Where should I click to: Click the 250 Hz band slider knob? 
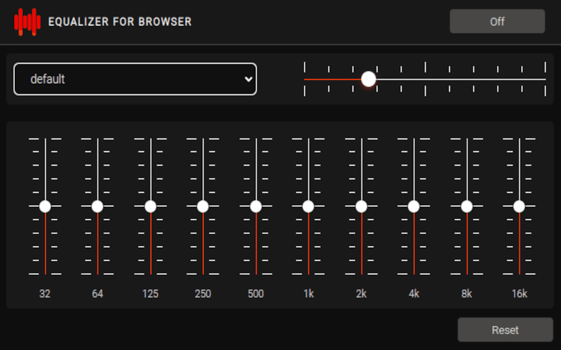203,206
